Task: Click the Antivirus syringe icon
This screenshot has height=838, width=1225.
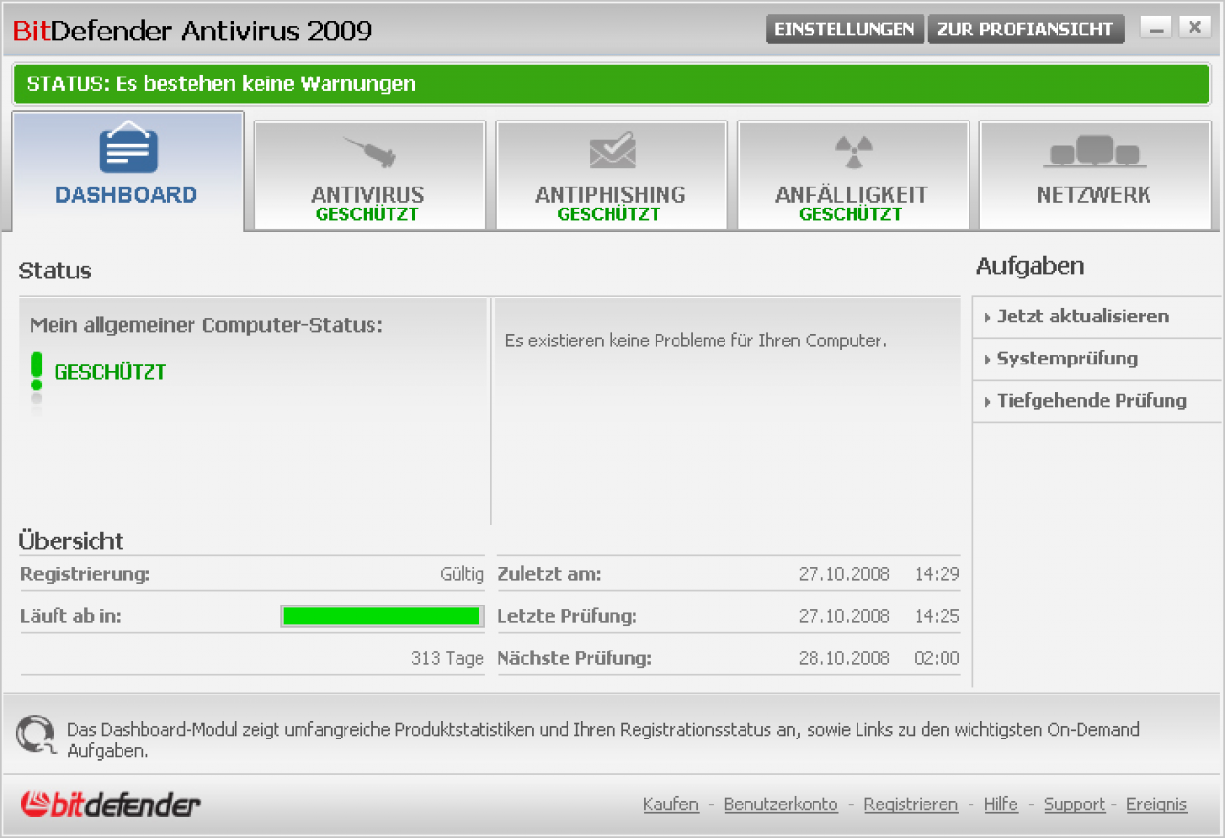Action: 369,151
